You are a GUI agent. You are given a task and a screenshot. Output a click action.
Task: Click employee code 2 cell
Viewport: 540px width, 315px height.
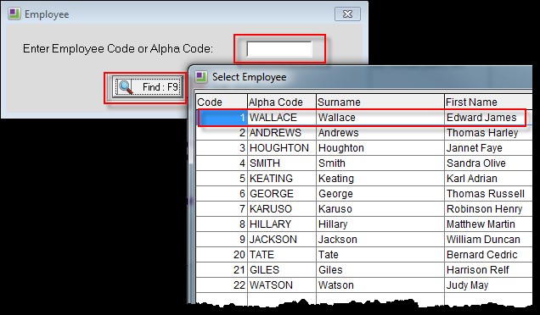click(x=222, y=133)
